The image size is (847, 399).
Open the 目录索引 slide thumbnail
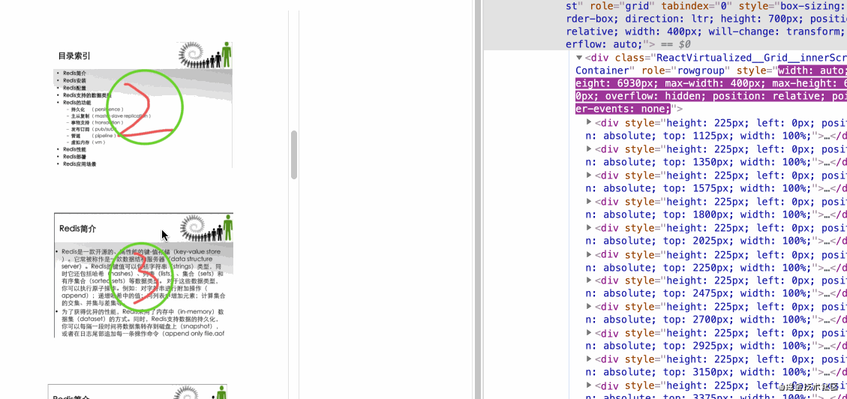coord(143,105)
